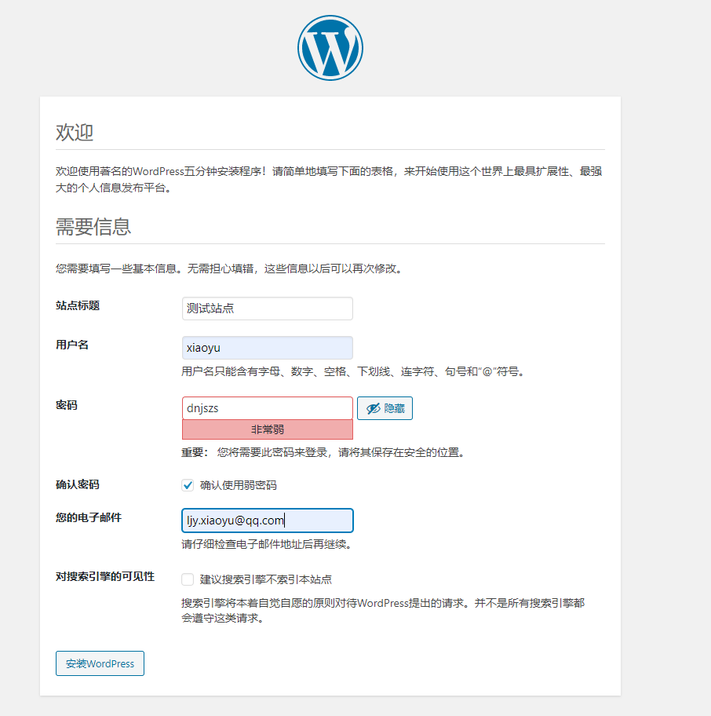Click the 确认密码 label
Image resolution: width=711 pixels, height=716 pixels.
(78, 484)
